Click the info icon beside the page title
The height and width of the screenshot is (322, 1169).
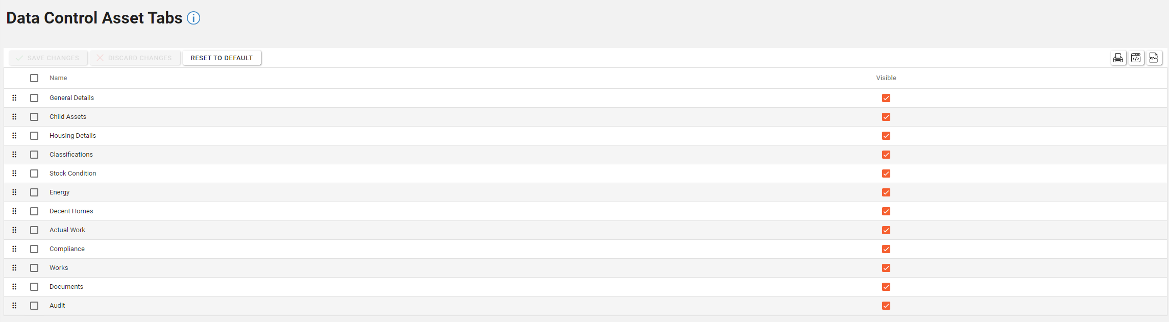pos(193,18)
